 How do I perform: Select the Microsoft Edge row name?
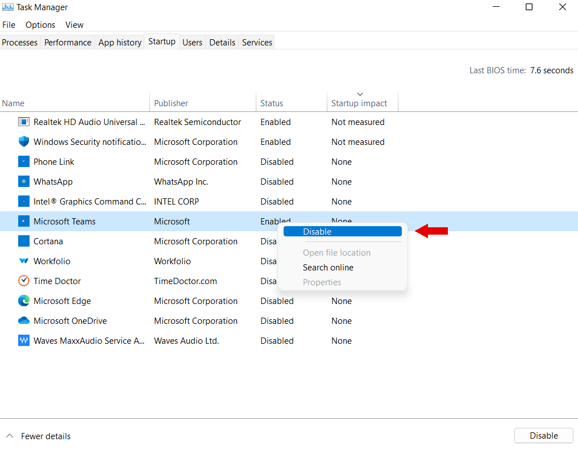63,301
